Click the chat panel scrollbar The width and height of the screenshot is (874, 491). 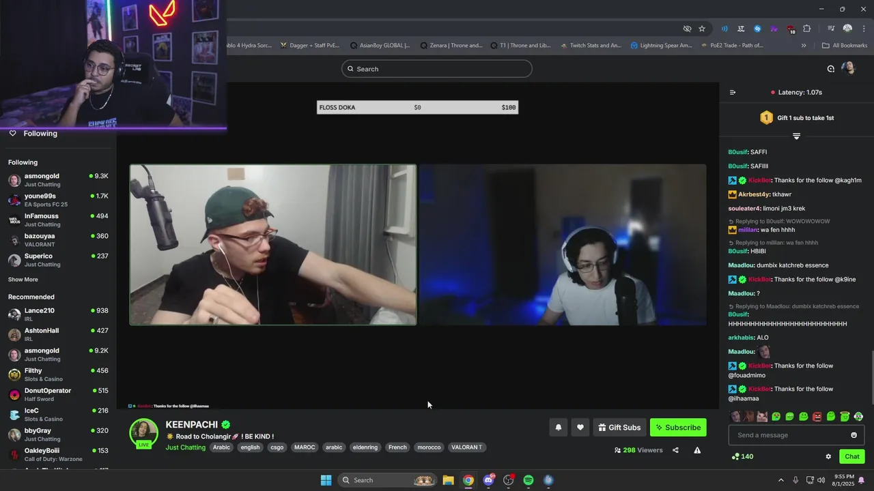pos(871,379)
